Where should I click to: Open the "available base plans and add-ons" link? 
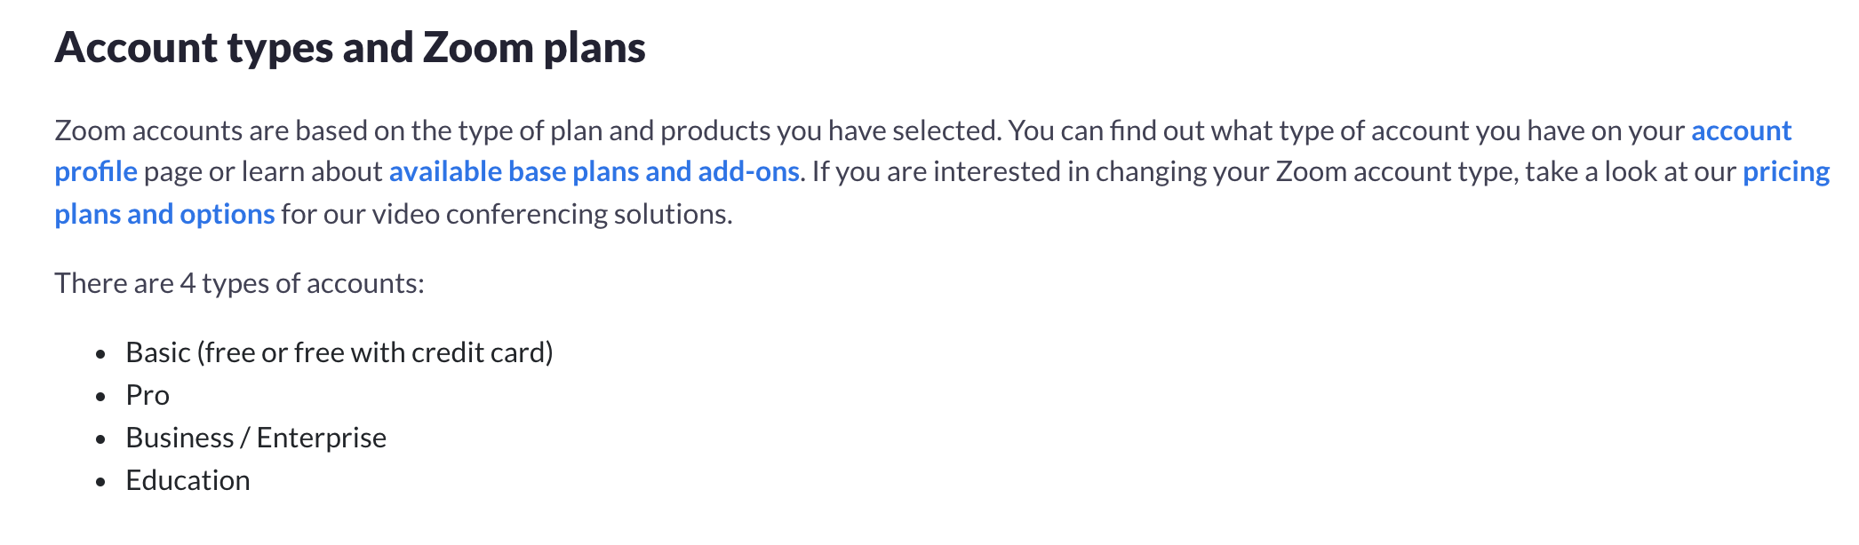[594, 171]
